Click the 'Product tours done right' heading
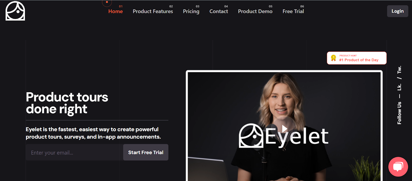The width and height of the screenshot is (412, 181). click(x=67, y=103)
